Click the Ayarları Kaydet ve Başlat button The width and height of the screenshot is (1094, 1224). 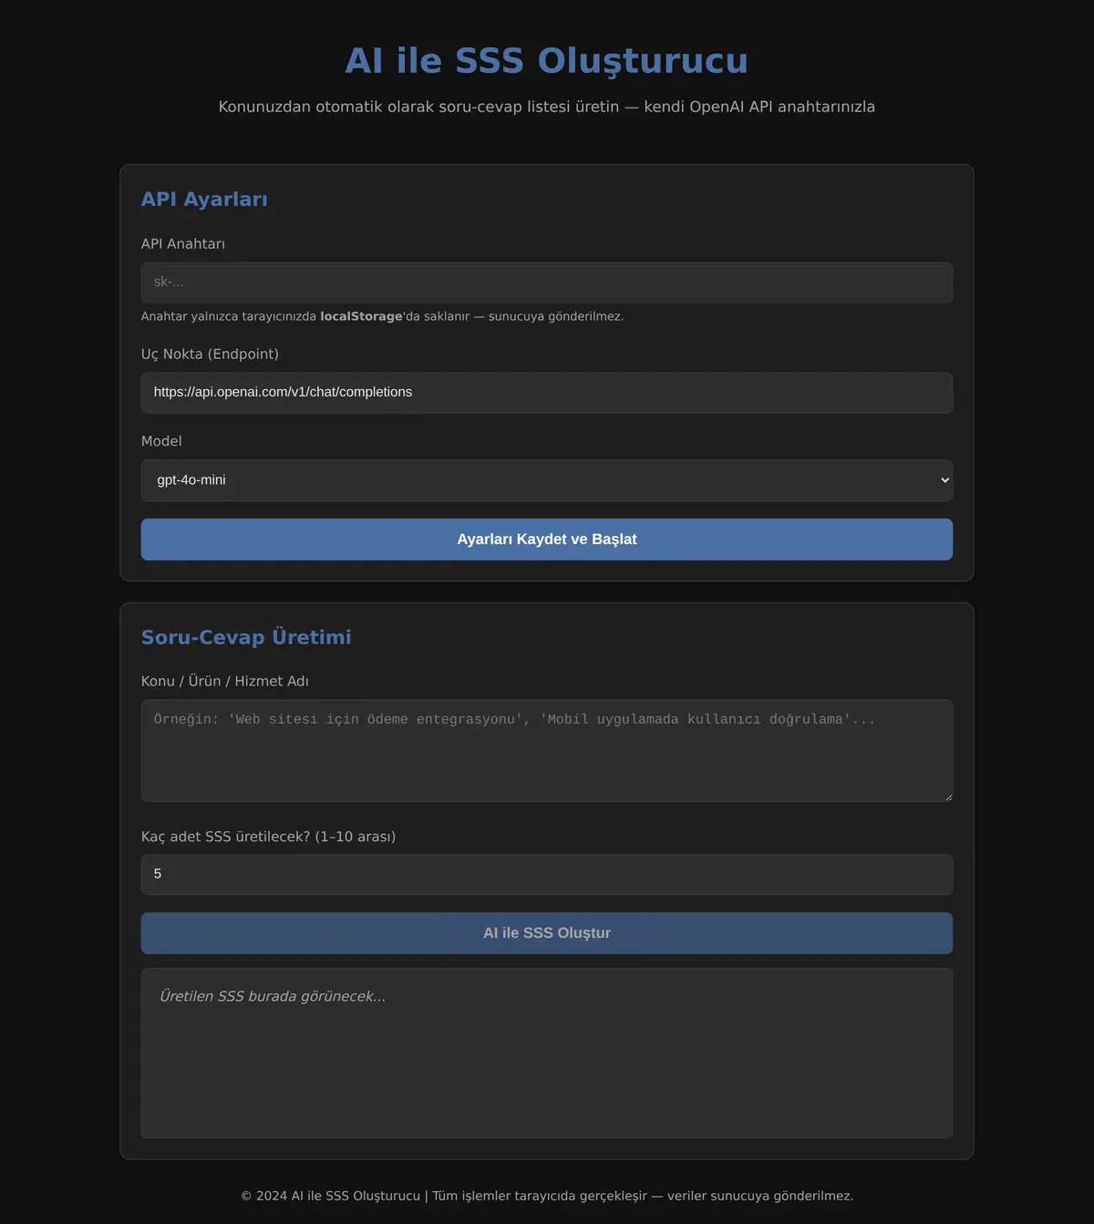(547, 540)
